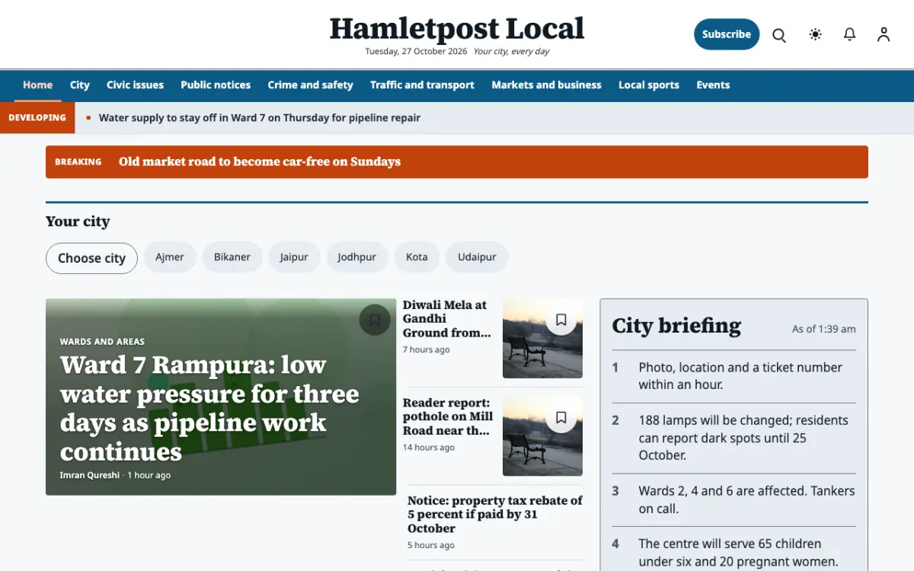Open Reader report pothole on Mill Road headline
This screenshot has width=914, height=571.
coord(448,416)
